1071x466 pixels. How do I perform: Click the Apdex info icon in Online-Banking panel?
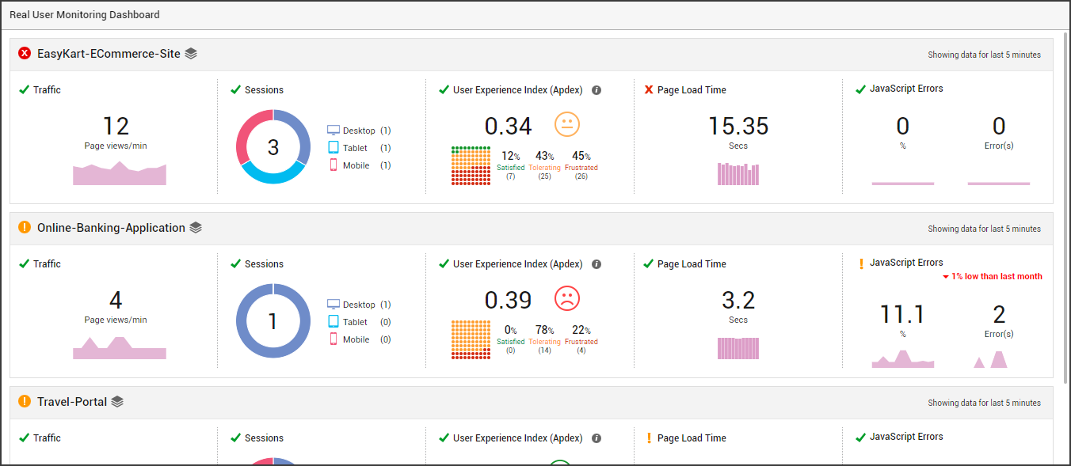[x=596, y=264]
